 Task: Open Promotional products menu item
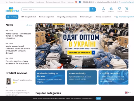[x=125, y=17]
